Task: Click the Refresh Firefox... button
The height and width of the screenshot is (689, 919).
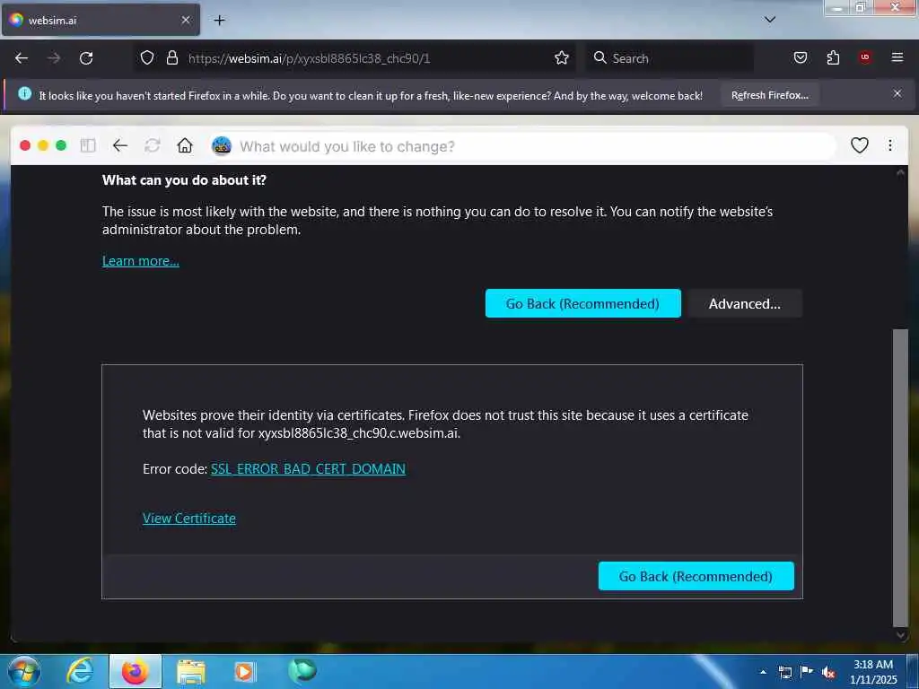Action: tap(769, 95)
